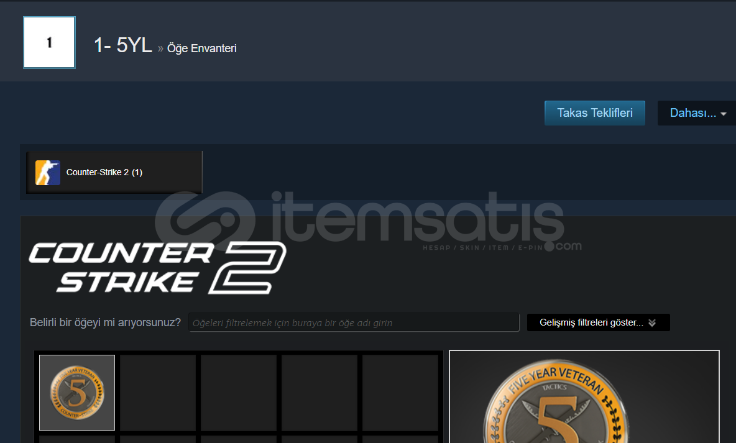
Task: Click the 'Belirli bir öğeyi mi arıyorsunuz?' label
Action: tap(105, 322)
